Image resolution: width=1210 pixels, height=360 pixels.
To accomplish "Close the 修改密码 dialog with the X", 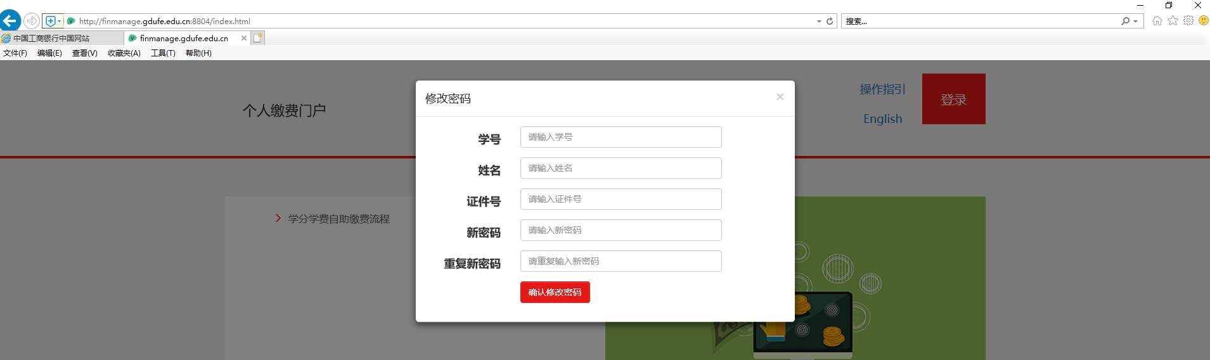I will (780, 96).
